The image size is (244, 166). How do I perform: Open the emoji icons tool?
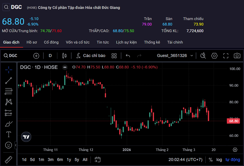click(9, 145)
